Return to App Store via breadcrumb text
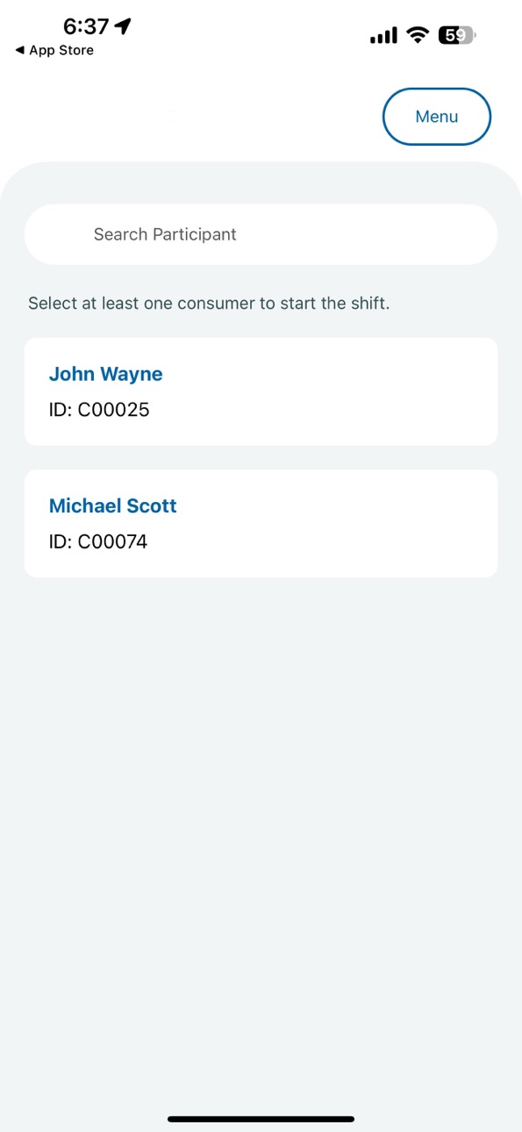This screenshot has width=522, height=1132. pyautogui.click(x=61, y=51)
